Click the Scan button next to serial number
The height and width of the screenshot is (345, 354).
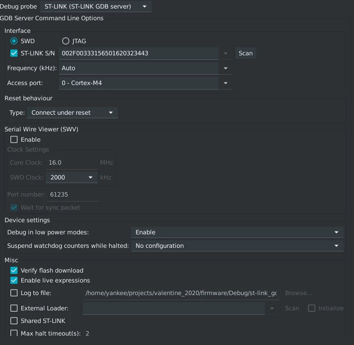point(245,53)
